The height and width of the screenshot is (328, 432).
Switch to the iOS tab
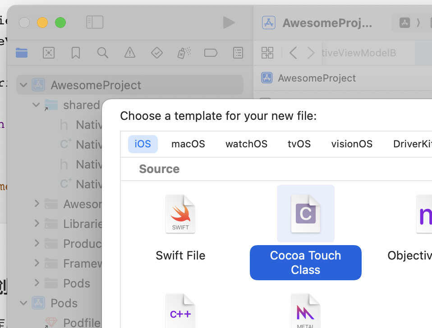(142, 144)
